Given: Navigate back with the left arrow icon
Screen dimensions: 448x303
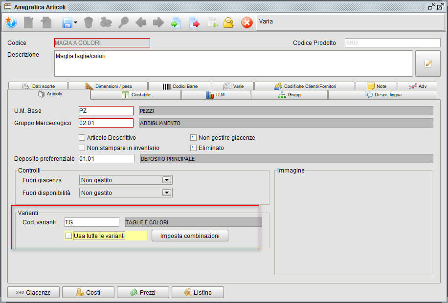Looking at the screenshot, I should [x=141, y=22].
